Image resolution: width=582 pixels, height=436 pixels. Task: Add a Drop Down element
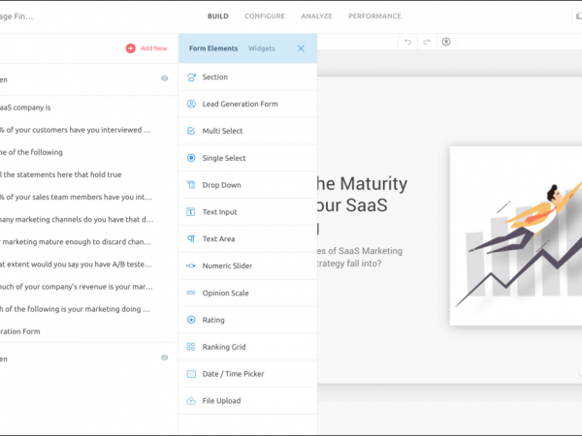(x=221, y=185)
